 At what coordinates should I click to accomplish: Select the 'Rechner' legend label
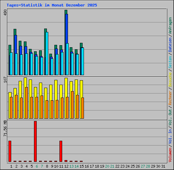pyautogui.click(x=170, y=98)
